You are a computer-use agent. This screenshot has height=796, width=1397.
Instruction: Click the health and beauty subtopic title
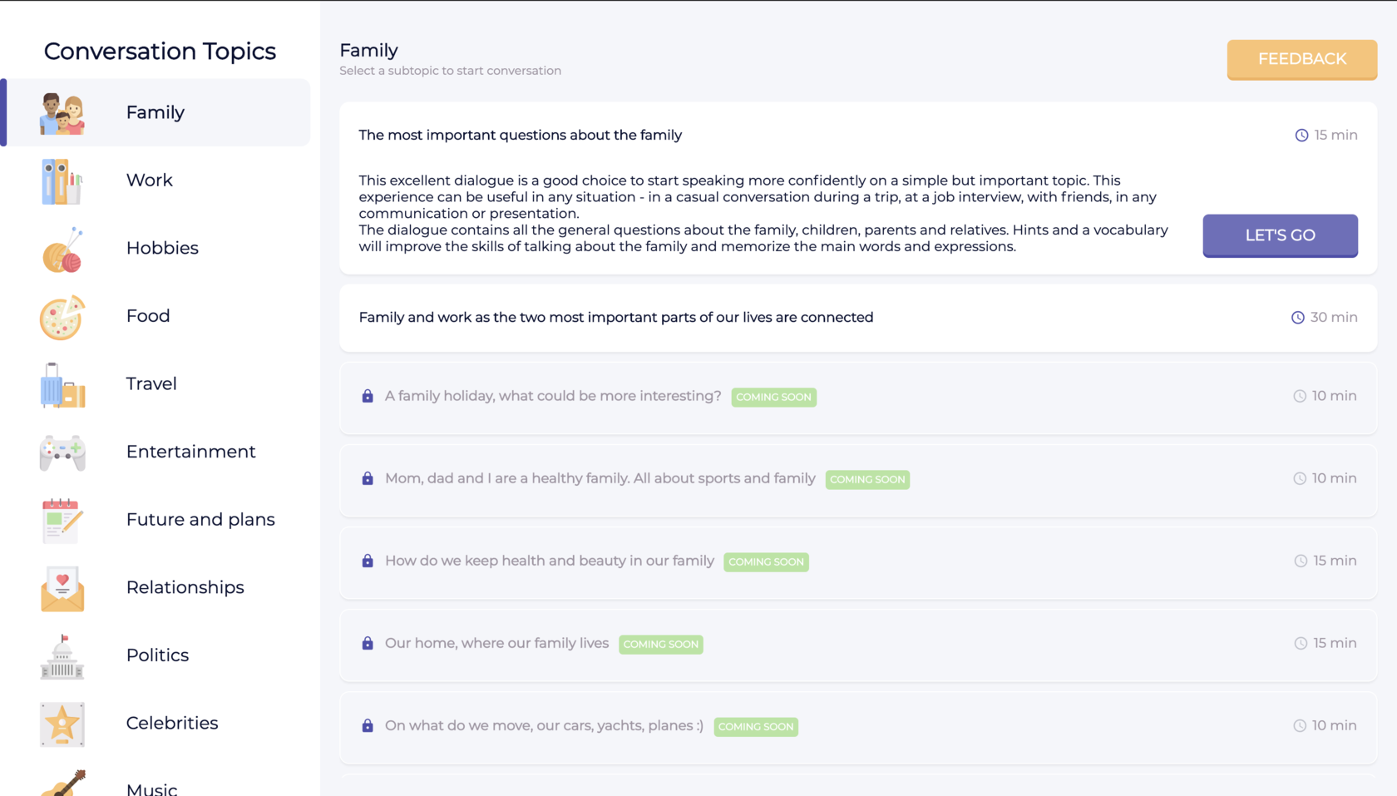[549, 561]
